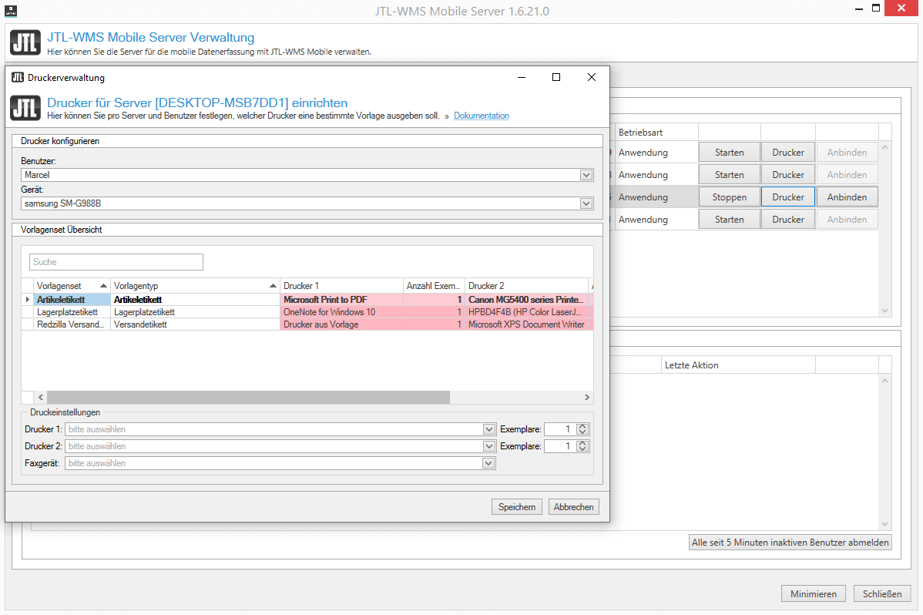Open the Drucker 1 selection dropdown

[488, 429]
